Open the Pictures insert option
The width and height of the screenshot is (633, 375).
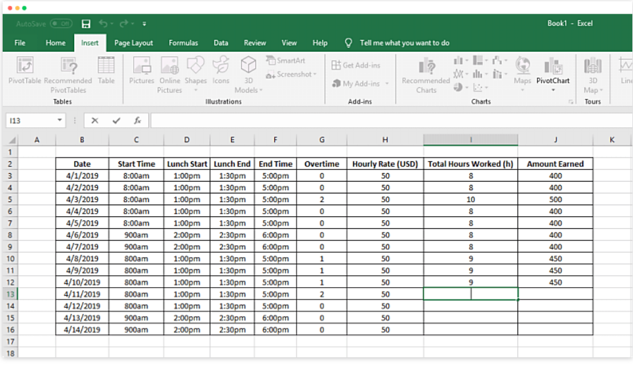pyautogui.click(x=141, y=70)
